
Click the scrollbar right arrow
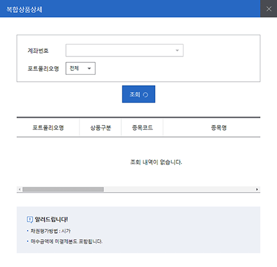pos(257,189)
